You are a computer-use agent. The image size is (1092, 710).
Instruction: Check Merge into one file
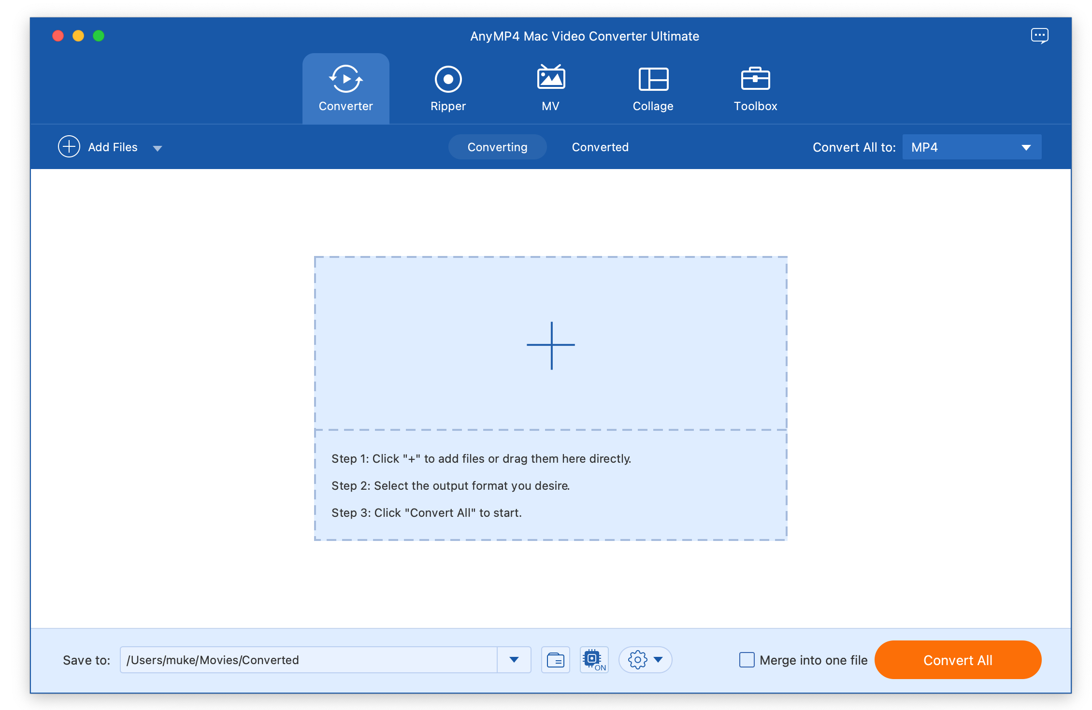tap(747, 660)
